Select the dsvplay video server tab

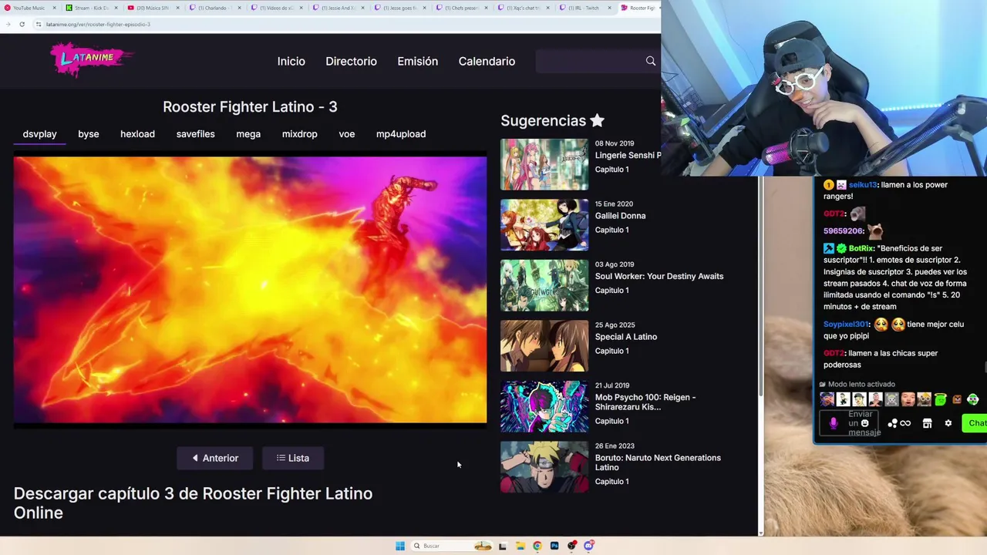click(x=39, y=134)
